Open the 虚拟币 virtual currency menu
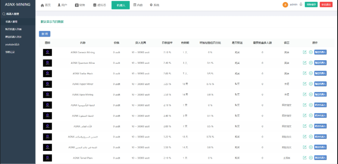 [99, 5]
